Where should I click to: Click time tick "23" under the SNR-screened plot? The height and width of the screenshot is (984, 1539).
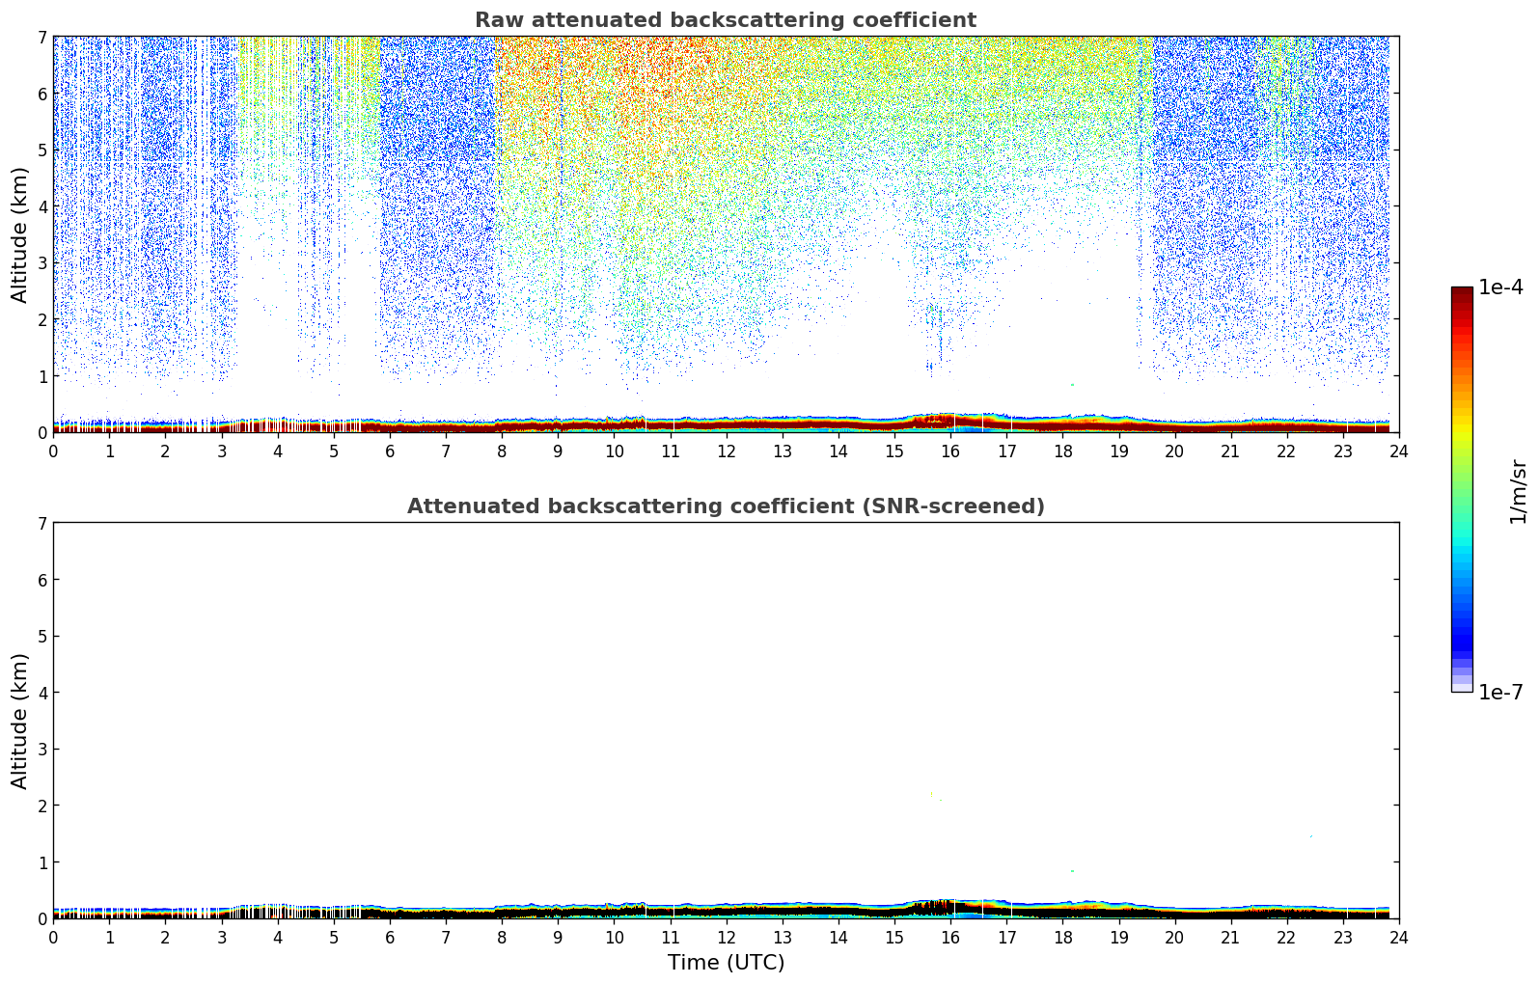(1343, 937)
